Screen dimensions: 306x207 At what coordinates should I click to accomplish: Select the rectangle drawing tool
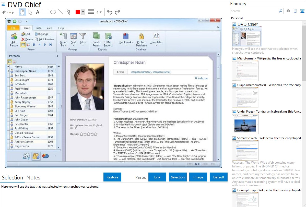click(x=45, y=12)
